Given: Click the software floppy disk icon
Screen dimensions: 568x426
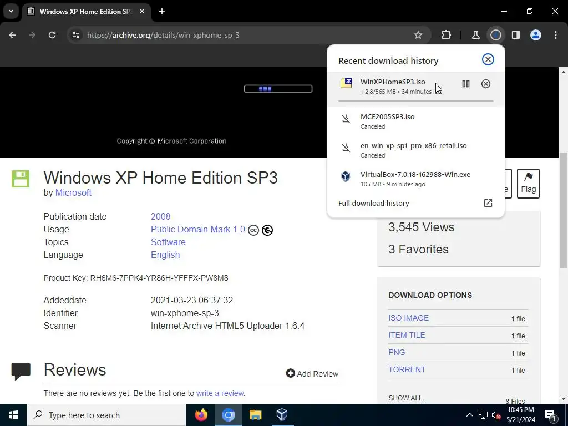Looking at the screenshot, I should [x=21, y=179].
